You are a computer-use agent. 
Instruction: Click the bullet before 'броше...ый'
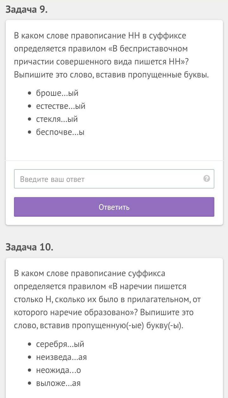click(x=30, y=93)
